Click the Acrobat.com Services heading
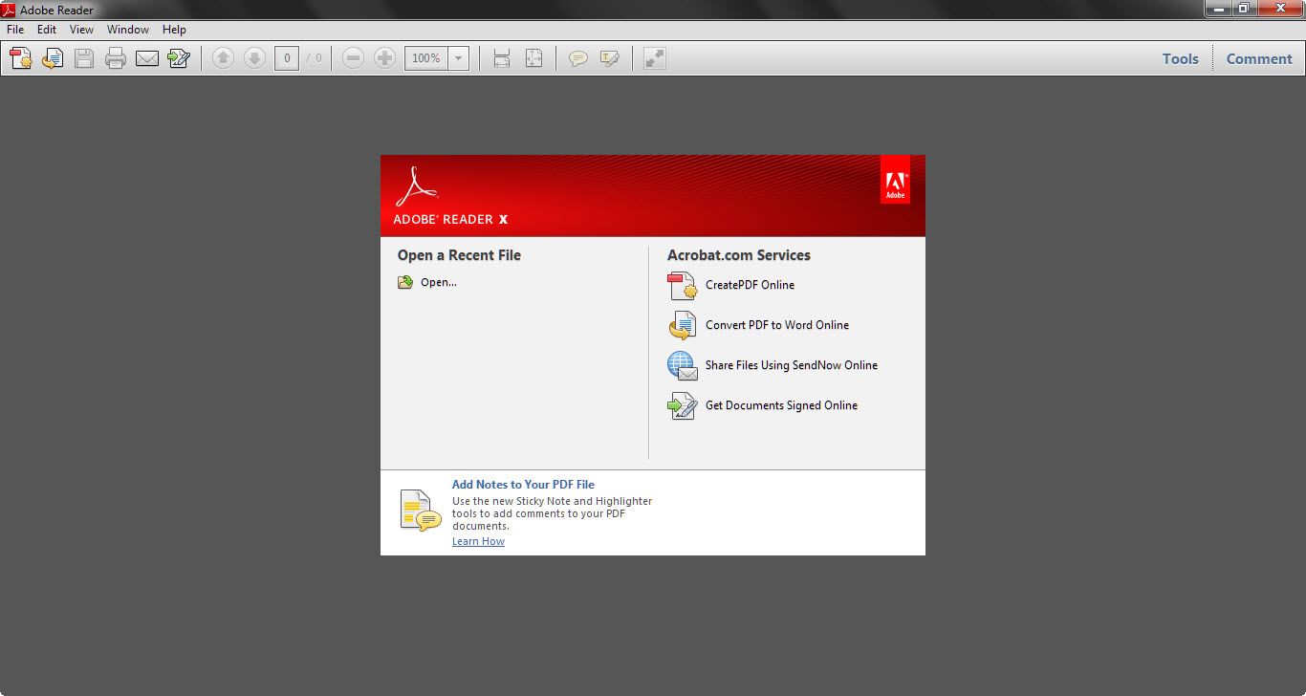This screenshot has height=696, width=1306. pos(739,255)
